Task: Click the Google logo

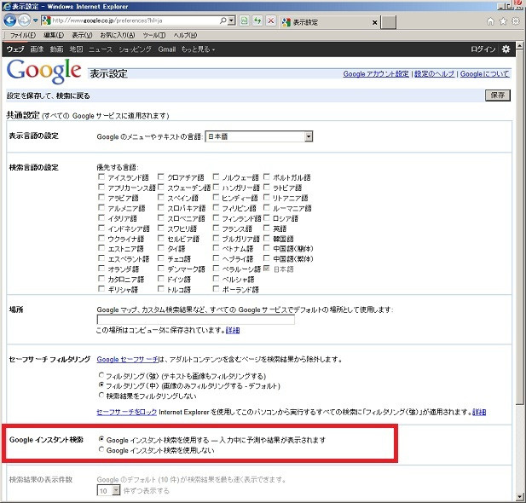Action: (x=44, y=71)
